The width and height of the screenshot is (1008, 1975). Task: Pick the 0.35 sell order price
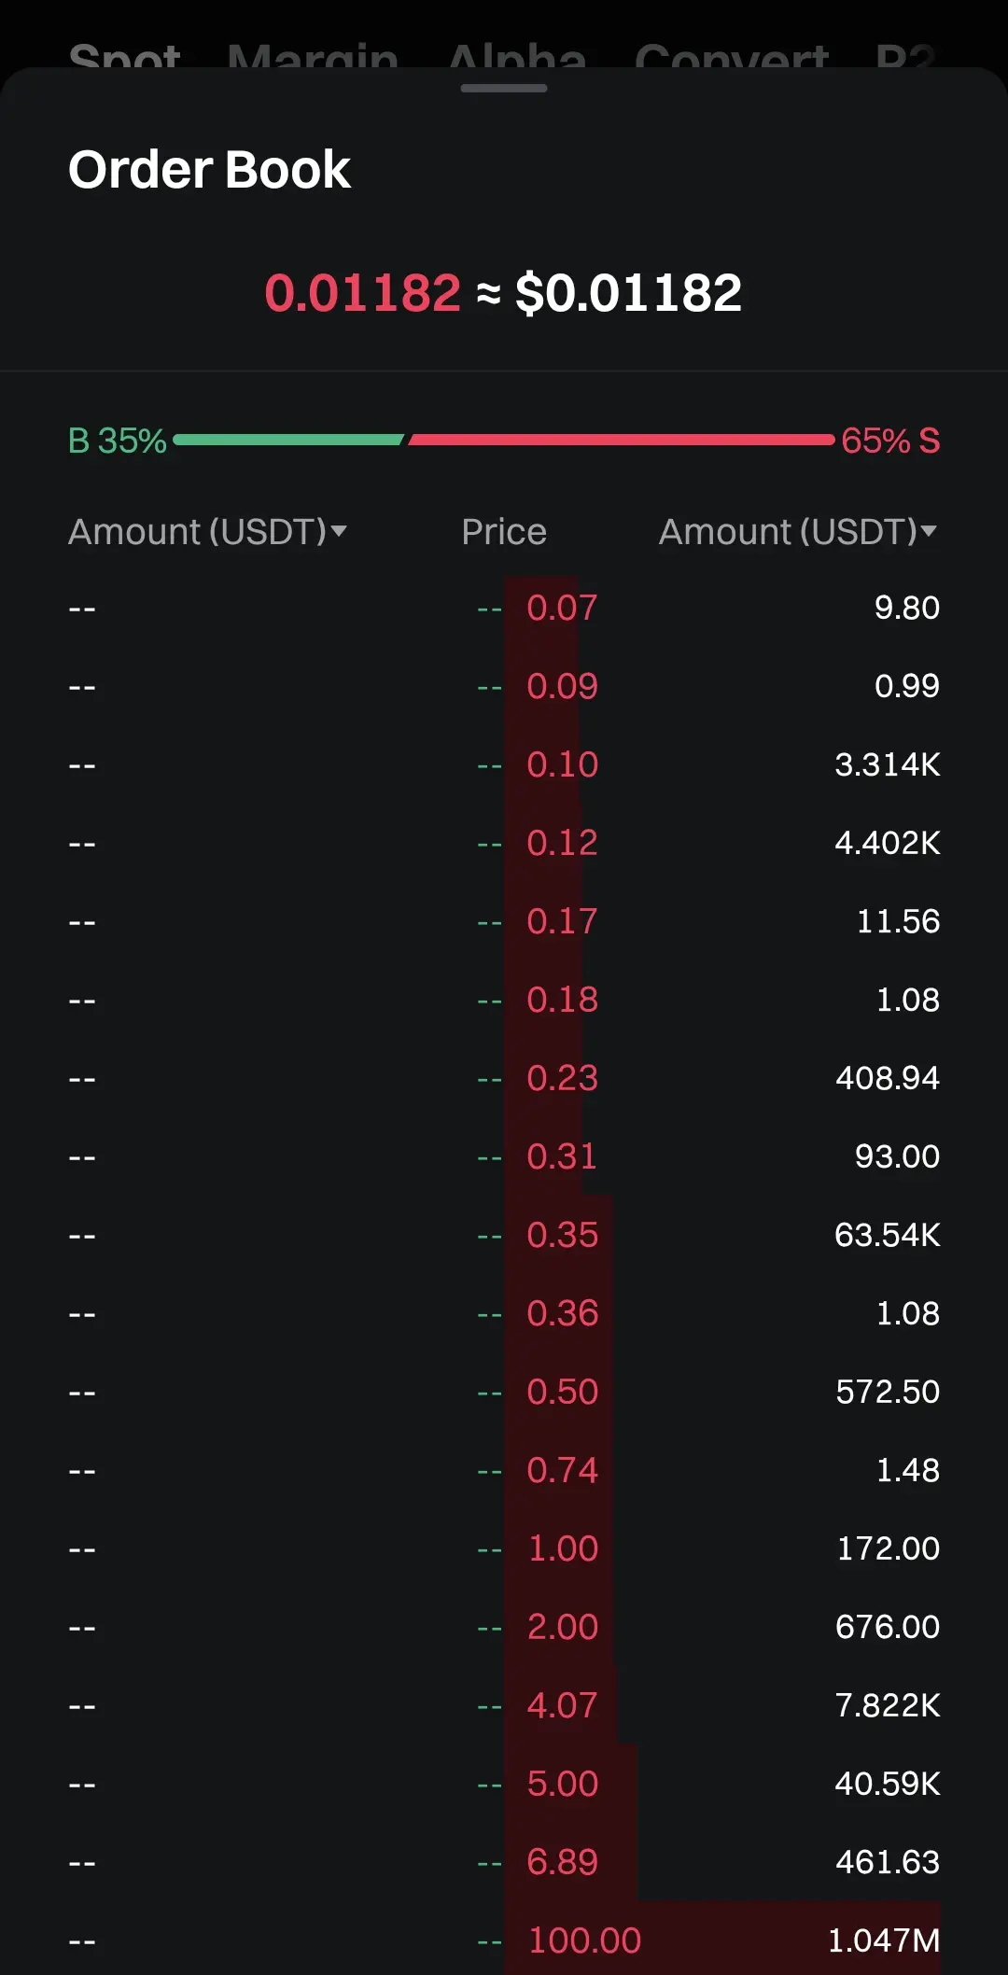(562, 1236)
